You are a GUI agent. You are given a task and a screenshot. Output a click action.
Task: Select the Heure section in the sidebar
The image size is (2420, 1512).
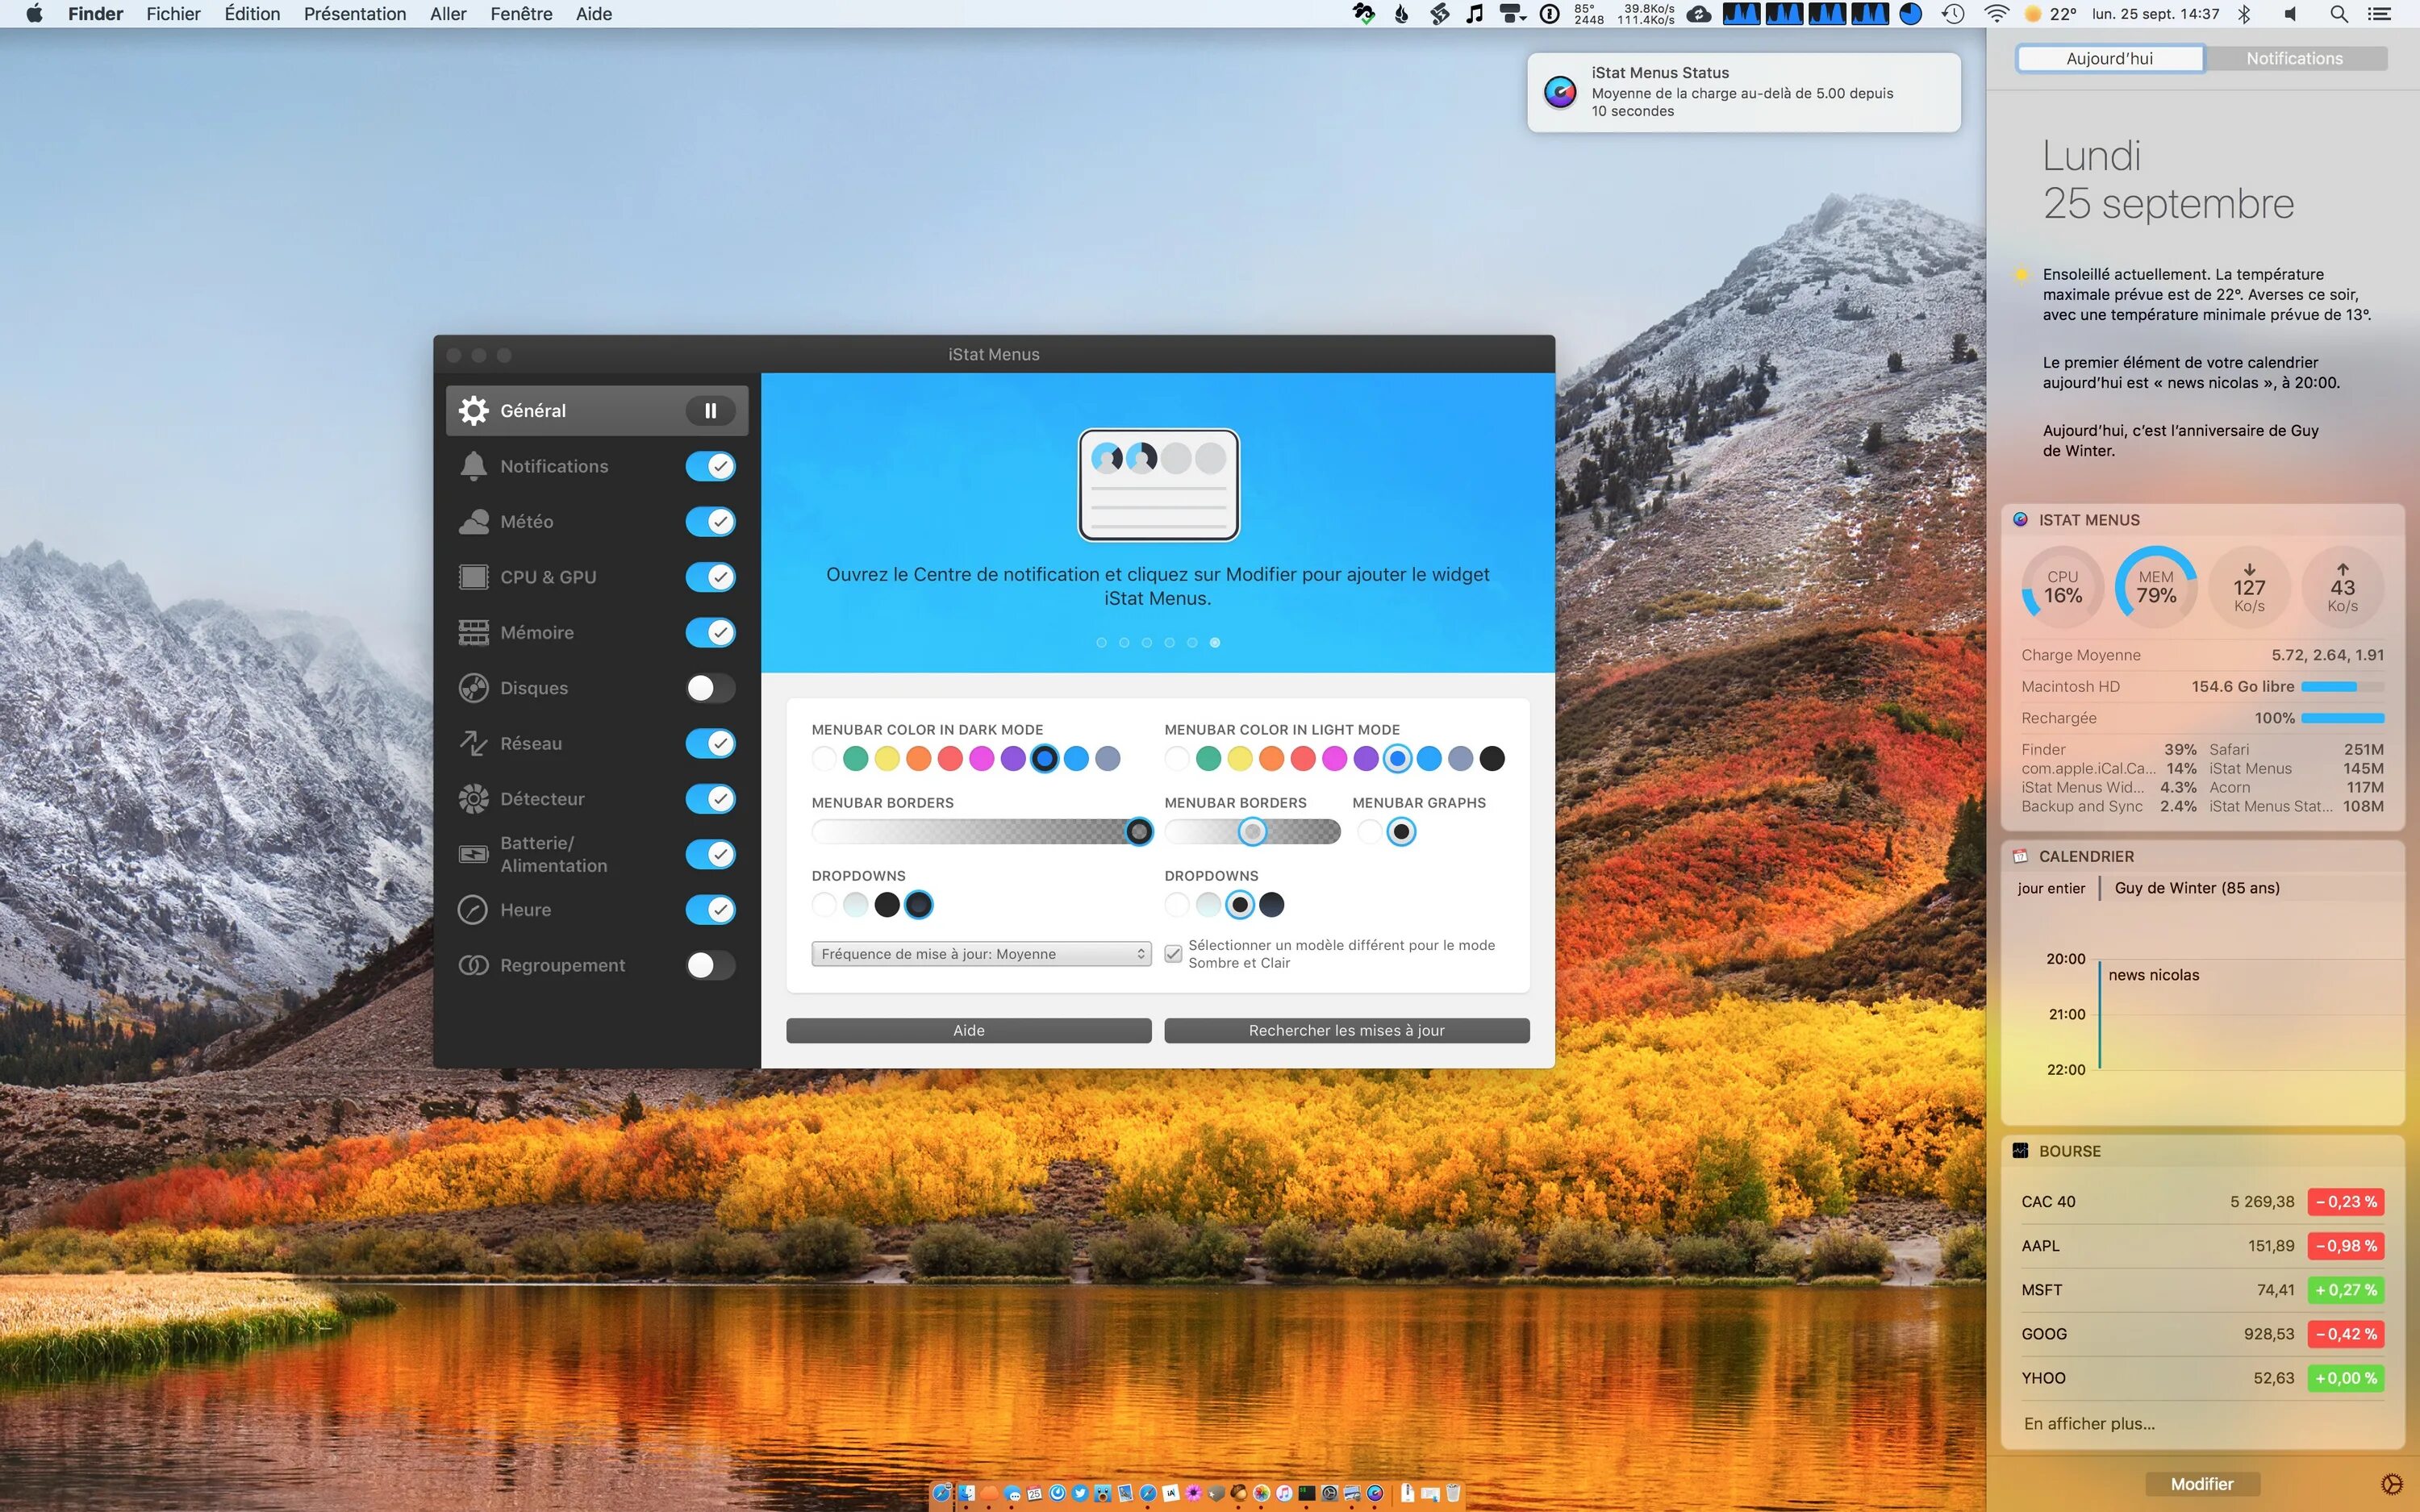(x=526, y=910)
